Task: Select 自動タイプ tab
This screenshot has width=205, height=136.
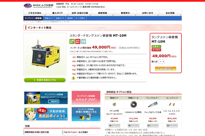Action: [x=60, y=18]
